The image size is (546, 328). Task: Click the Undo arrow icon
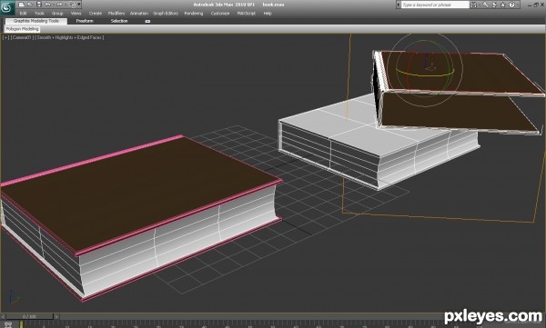pos(48,5)
